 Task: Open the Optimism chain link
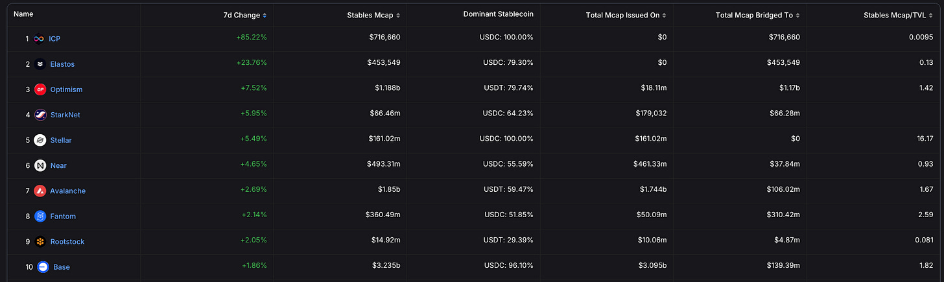coord(66,89)
